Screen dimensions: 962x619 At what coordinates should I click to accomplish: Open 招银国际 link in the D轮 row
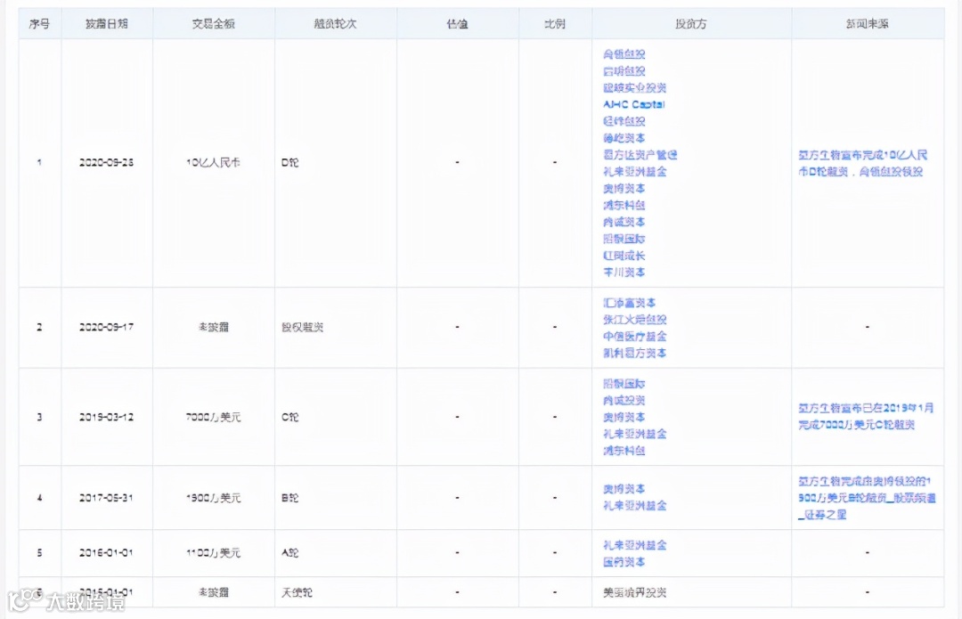coord(624,239)
